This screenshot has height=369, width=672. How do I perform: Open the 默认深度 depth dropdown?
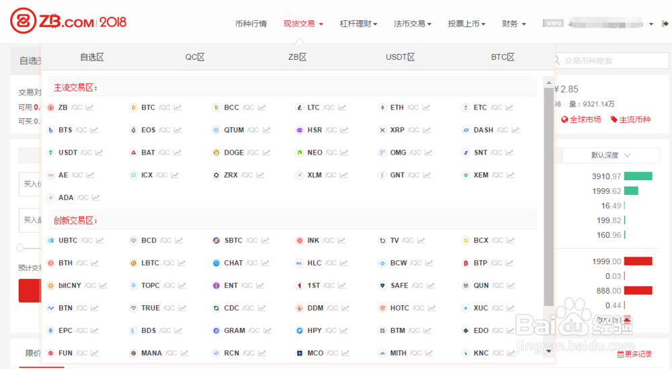tap(611, 155)
